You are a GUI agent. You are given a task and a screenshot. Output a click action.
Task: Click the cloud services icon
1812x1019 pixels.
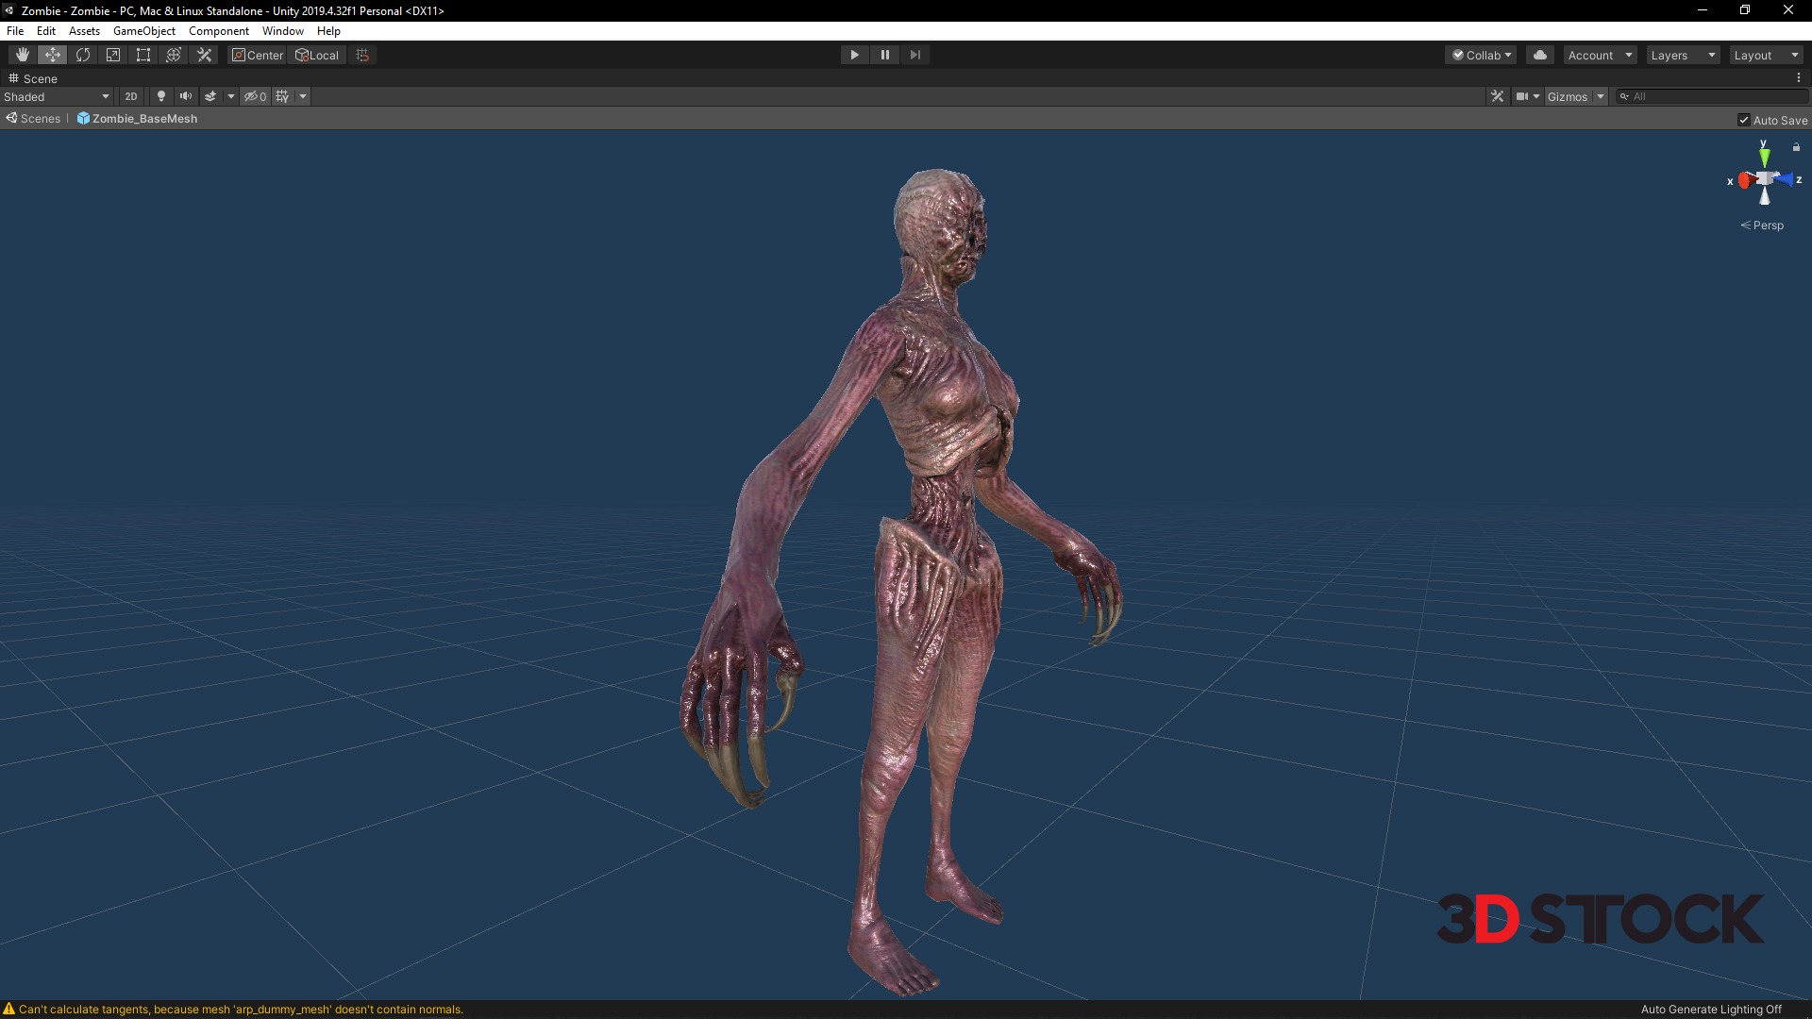click(x=1539, y=55)
